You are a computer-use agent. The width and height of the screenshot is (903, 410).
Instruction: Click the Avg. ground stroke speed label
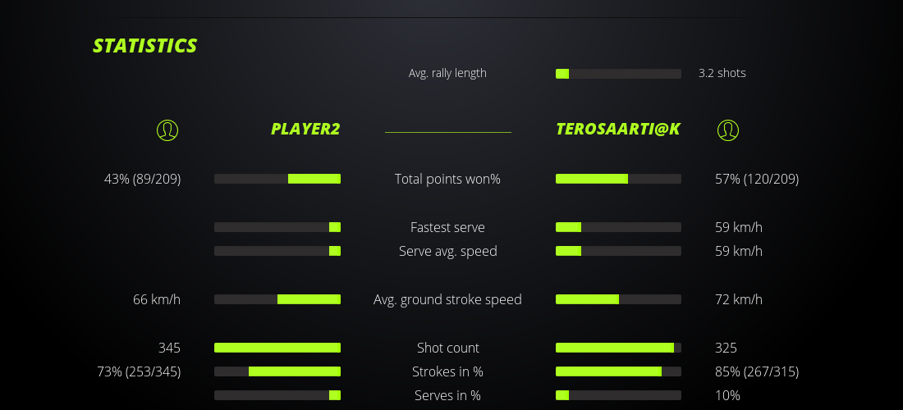pos(447,299)
